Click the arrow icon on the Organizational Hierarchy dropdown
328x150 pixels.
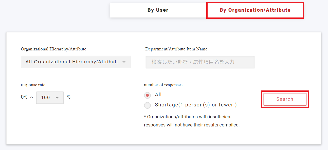click(124, 62)
